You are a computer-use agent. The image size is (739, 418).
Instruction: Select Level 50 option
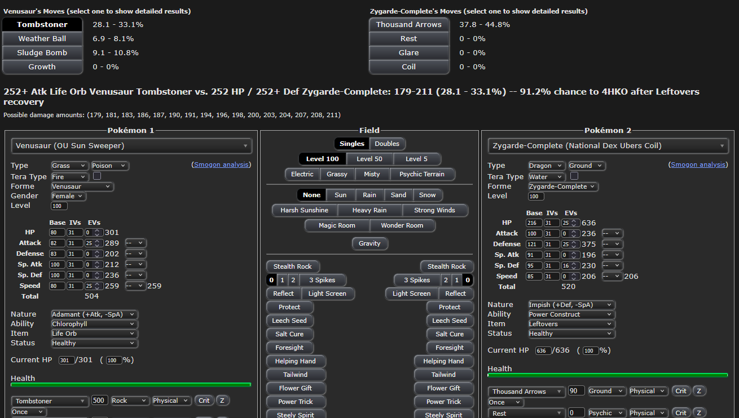tap(369, 159)
